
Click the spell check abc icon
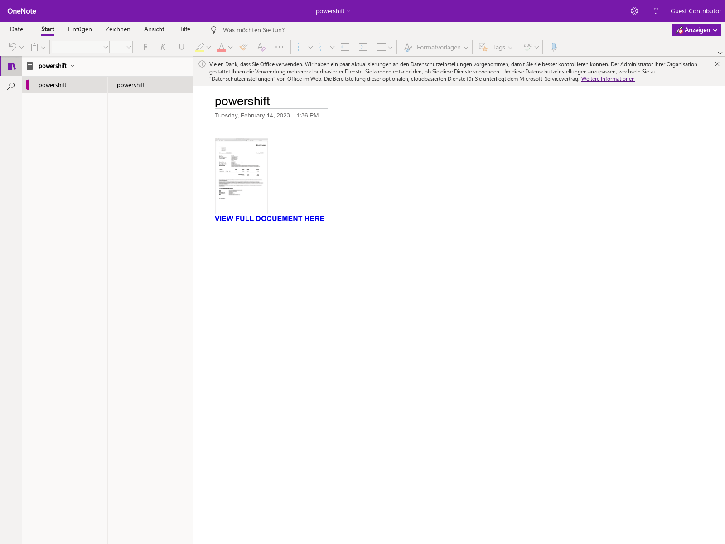[527, 47]
